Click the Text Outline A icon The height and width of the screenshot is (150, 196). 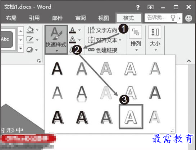(x=72, y=40)
